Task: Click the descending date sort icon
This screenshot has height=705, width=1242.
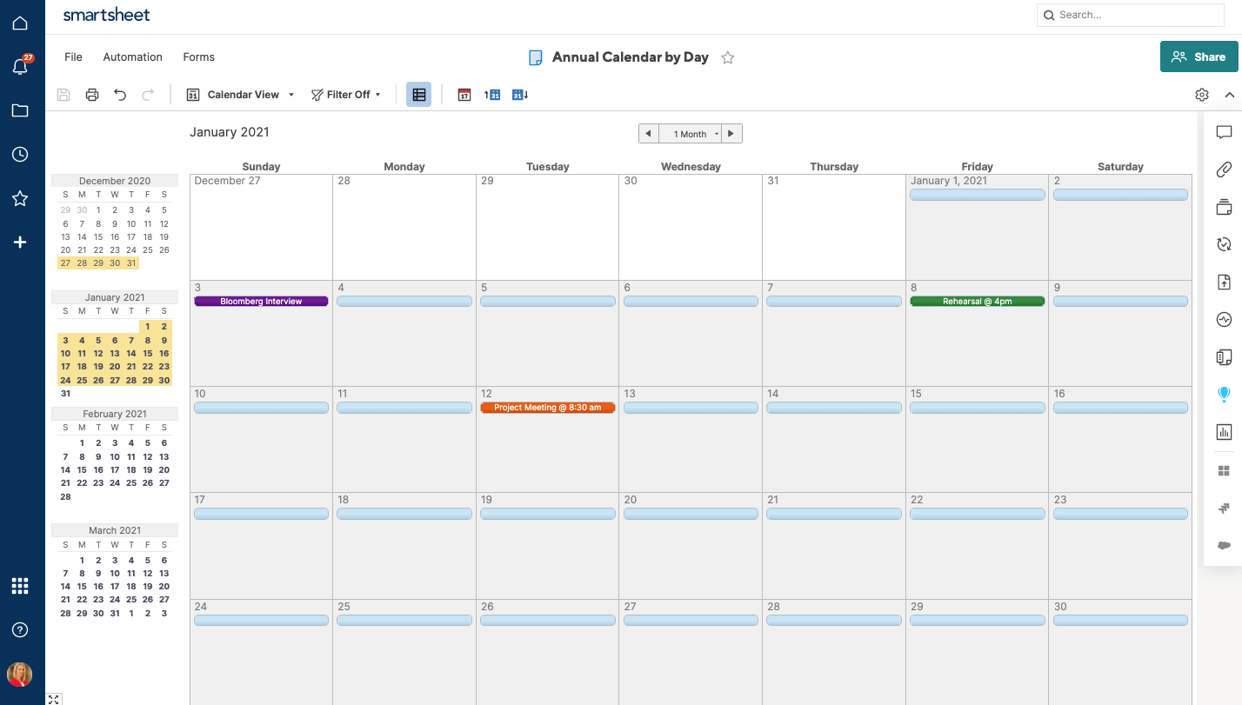Action: 520,95
